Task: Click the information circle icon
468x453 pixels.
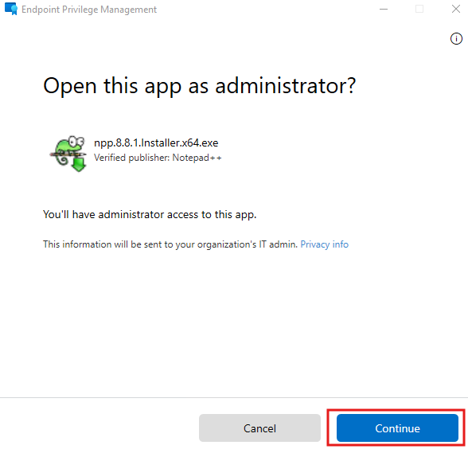Action: coord(456,39)
